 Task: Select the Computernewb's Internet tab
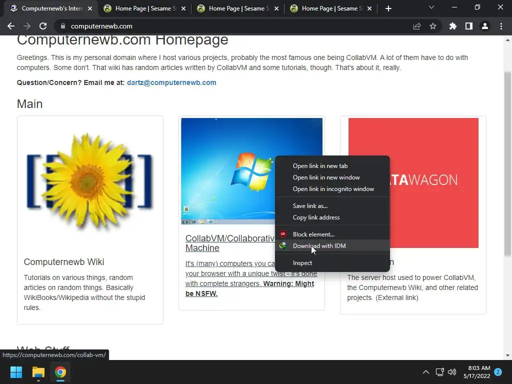click(51, 8)
